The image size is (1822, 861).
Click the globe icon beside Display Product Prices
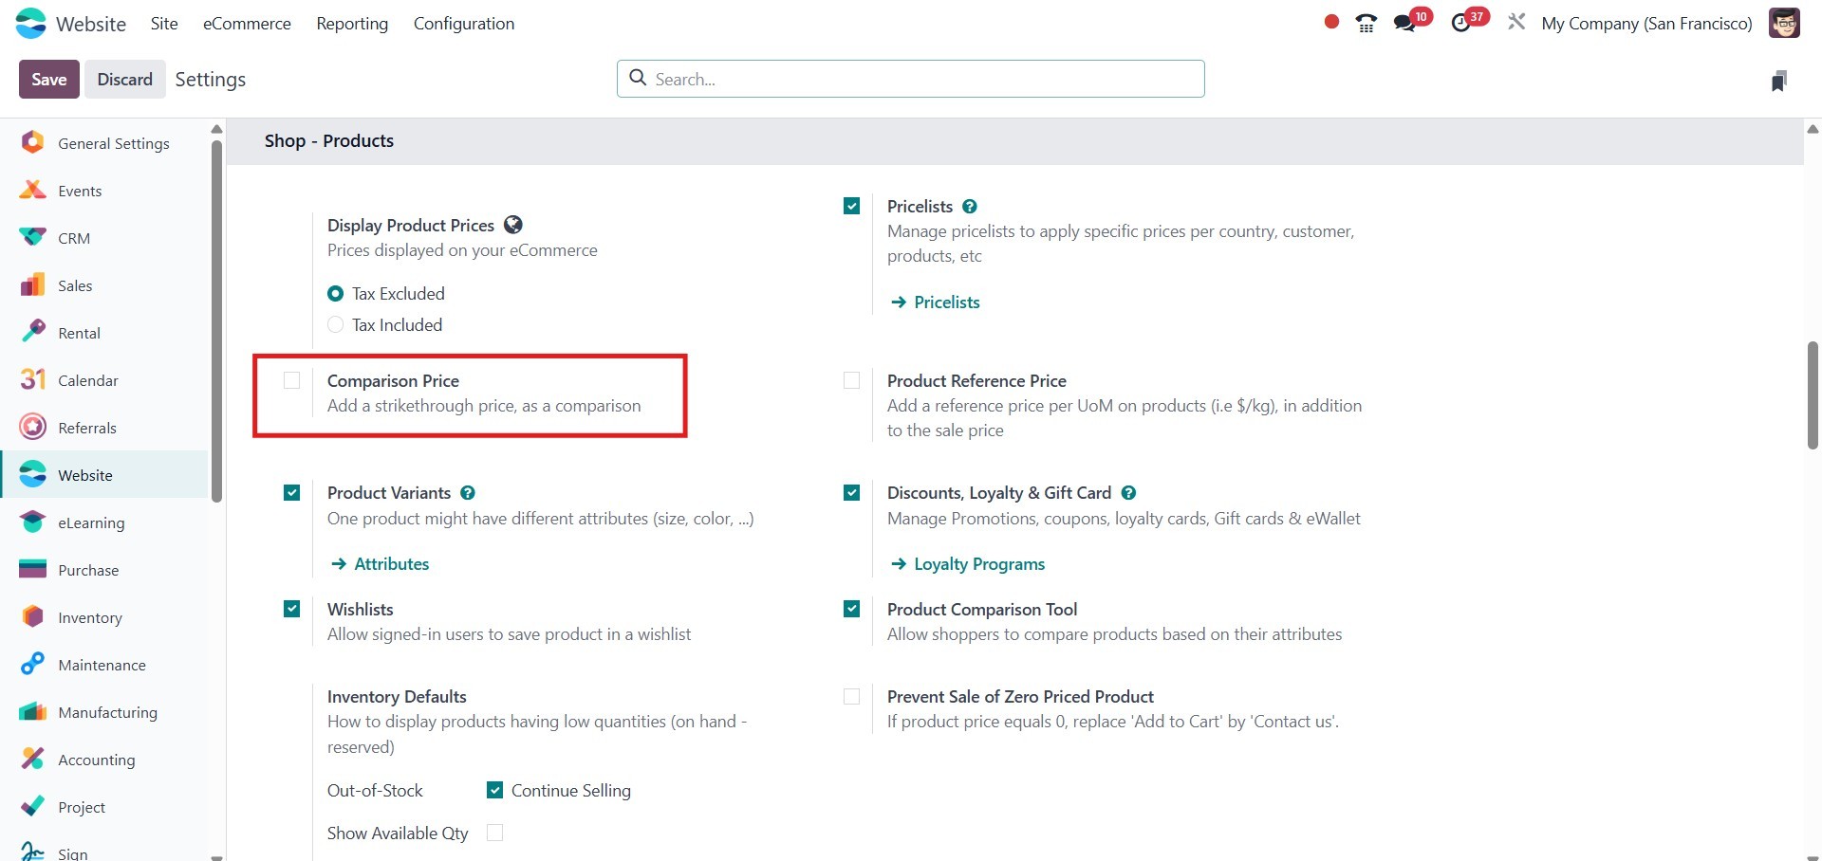pyautogui.click(x=513, y=225)
